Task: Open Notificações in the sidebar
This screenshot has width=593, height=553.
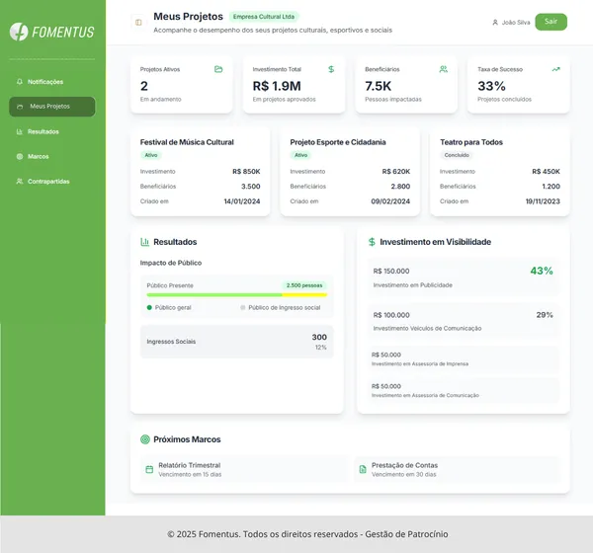Action: point(44,82)
